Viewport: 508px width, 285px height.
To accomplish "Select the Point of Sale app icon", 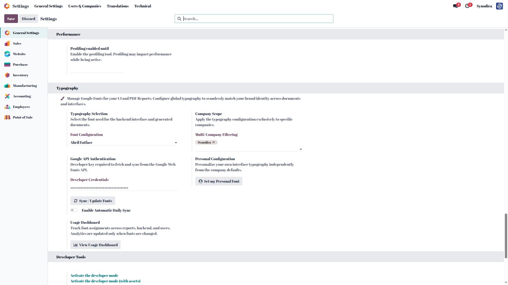I will (7, 117).
